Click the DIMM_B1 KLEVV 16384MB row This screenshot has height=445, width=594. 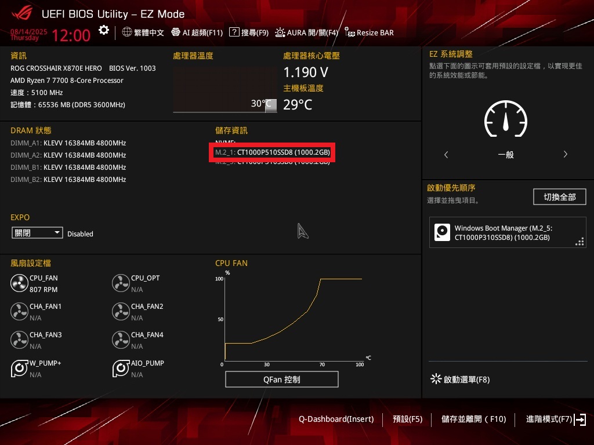68,167
